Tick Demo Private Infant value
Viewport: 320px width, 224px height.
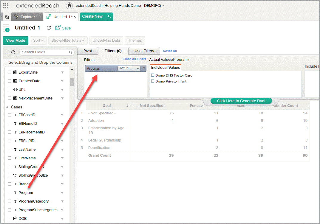[153, 81]
